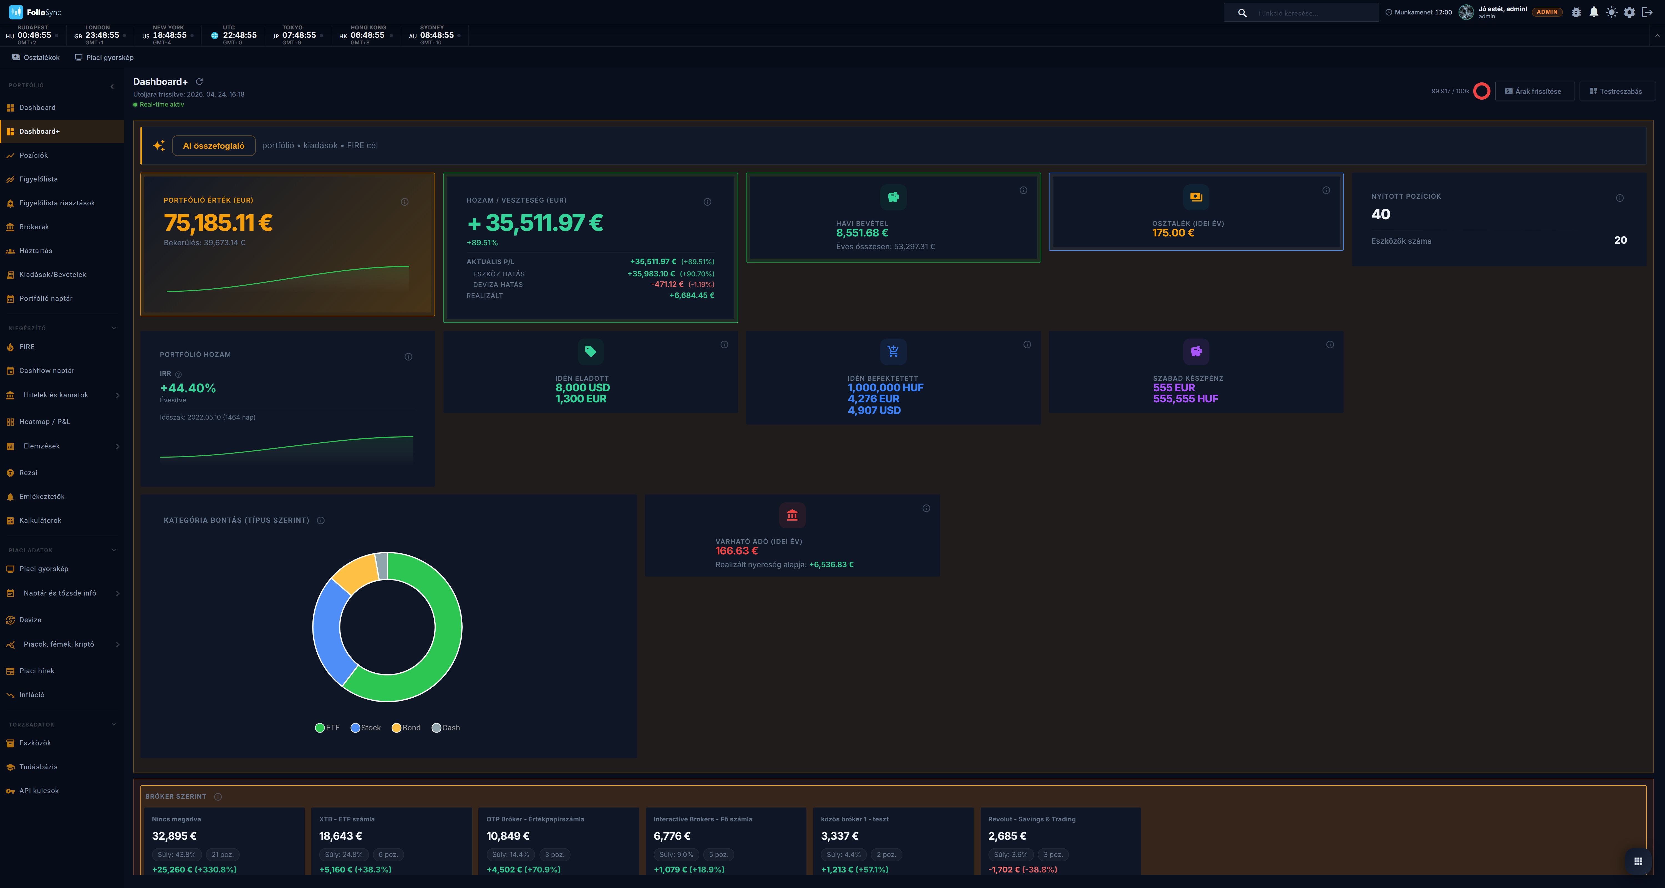The width and height of the screenshot is (1665, 888).
Task: Click the AI sparkle icon
Action: (x=159, y=145)
